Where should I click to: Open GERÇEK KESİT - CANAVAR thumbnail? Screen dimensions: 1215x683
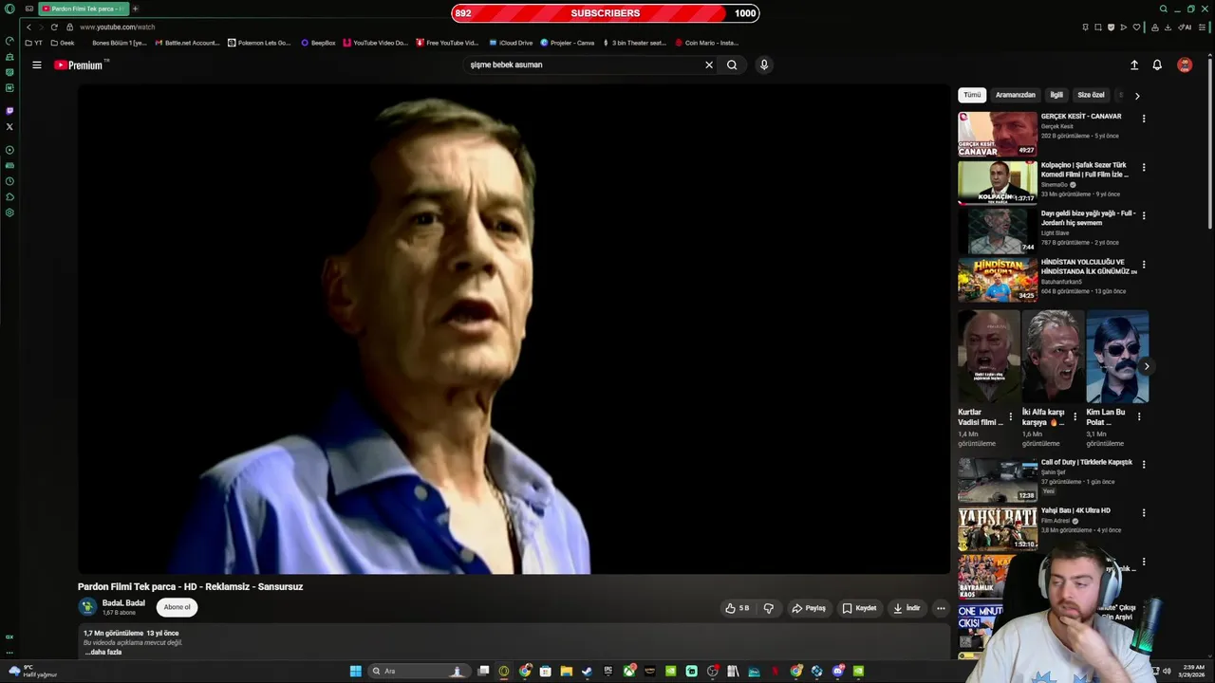point(998,134)
